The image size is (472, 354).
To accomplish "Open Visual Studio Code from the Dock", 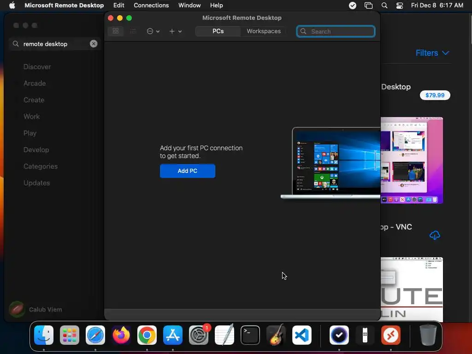I will [x=301, y=335].
